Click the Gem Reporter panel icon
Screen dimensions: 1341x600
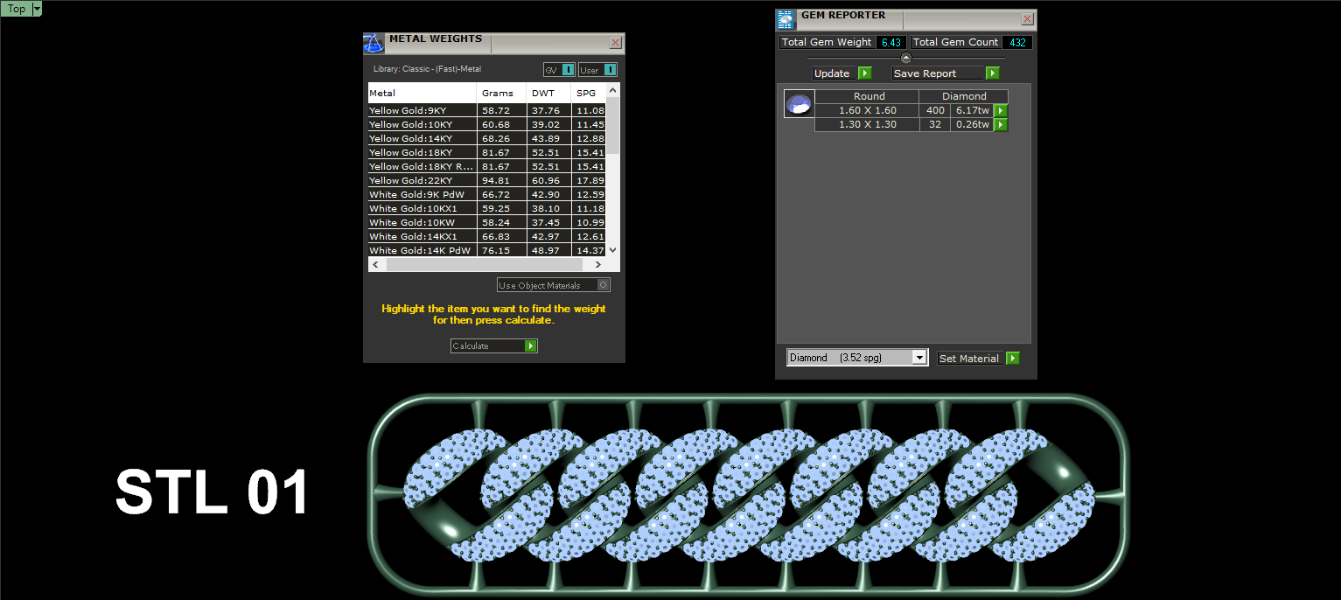tap(786, 19)
